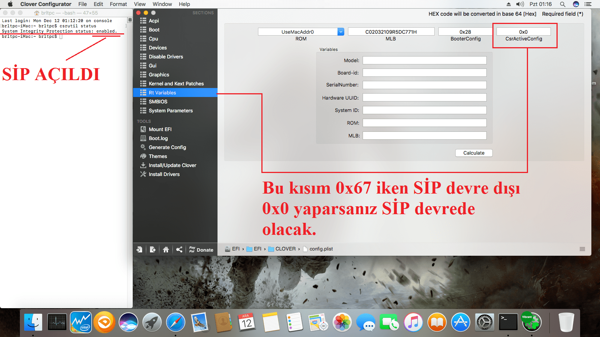Open App Store from the Dock
The height and width of the screenshot is (337, 600).
[x=460, y=322]
